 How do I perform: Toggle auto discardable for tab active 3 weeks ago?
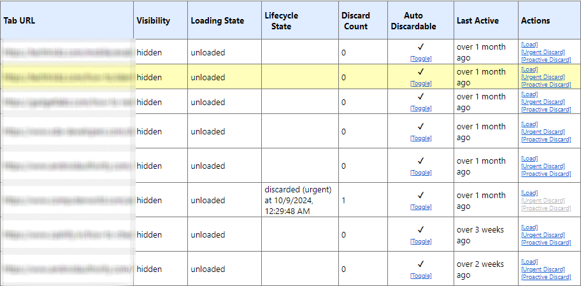420,241
